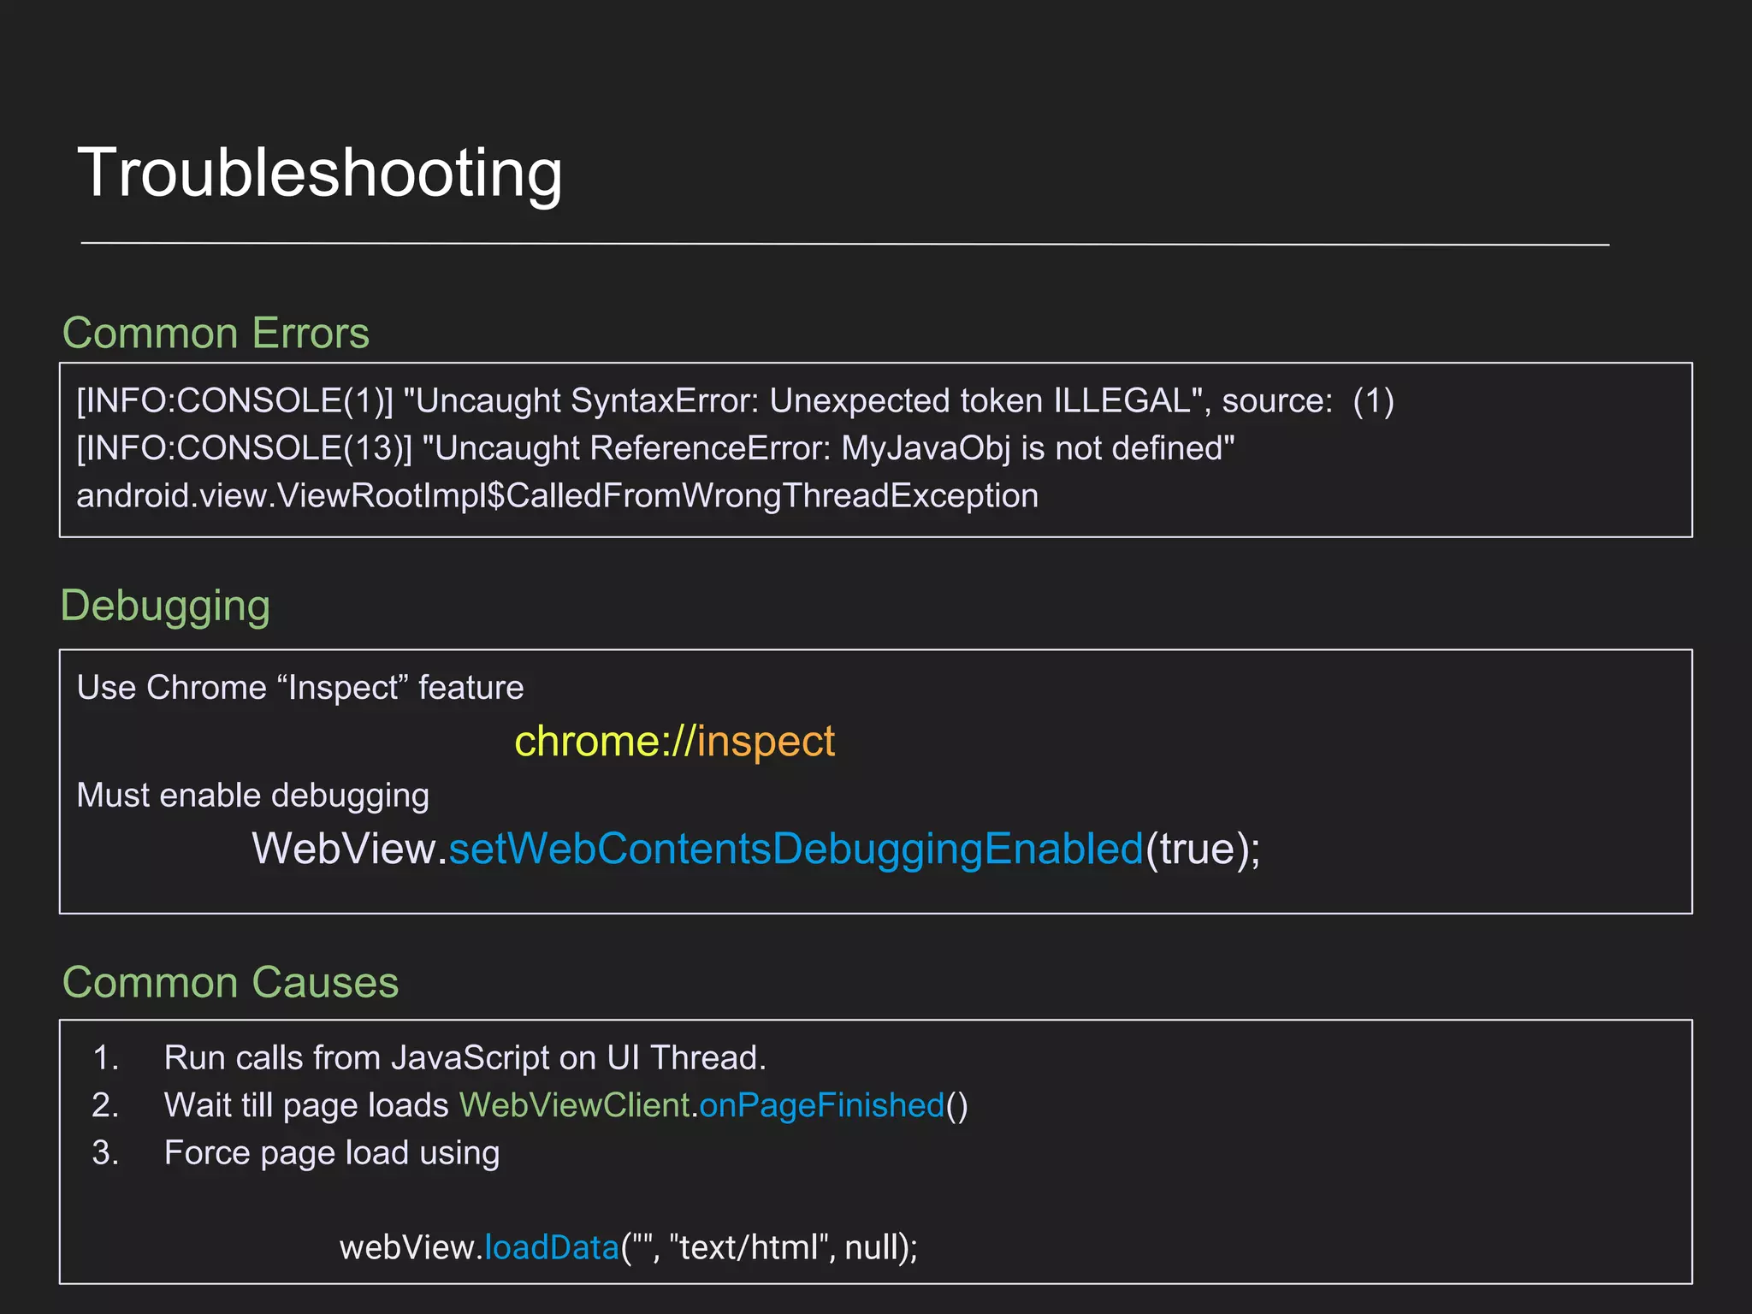
Task: Click the ReferenceError MyJavaObj not defined line
Action: 655,448
